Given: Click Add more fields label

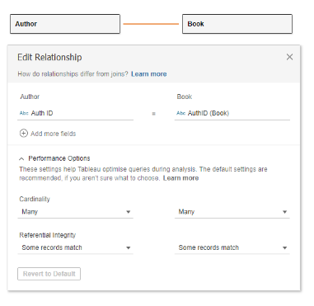Looking at the screenshot, I should 53,134.
